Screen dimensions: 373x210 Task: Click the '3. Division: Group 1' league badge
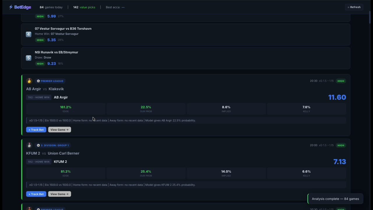pos(53,145)
